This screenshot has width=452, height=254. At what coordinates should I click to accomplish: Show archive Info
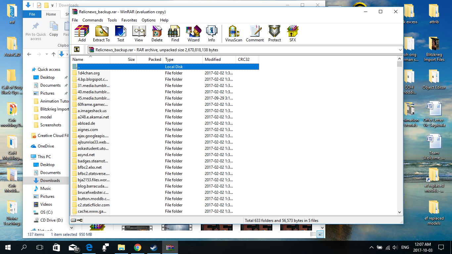click(211, 34)
